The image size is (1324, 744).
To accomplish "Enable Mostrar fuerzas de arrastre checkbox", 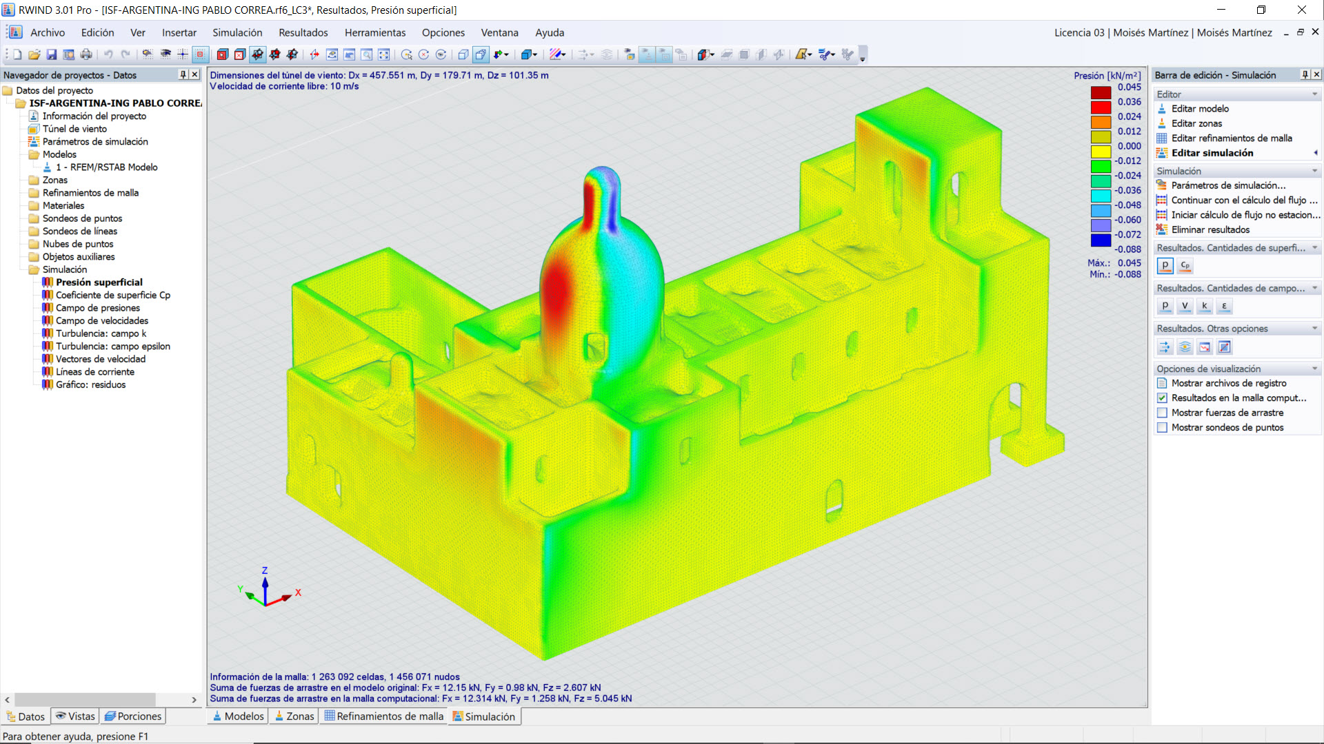I will (1162, 412).
